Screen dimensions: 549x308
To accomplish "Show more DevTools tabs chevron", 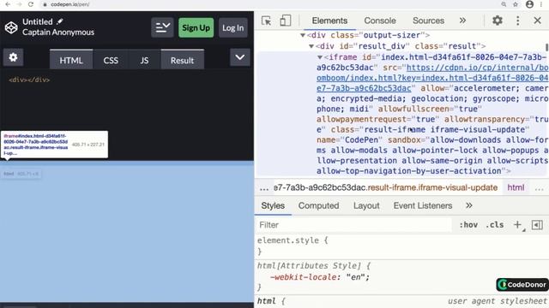I will 462,21.
